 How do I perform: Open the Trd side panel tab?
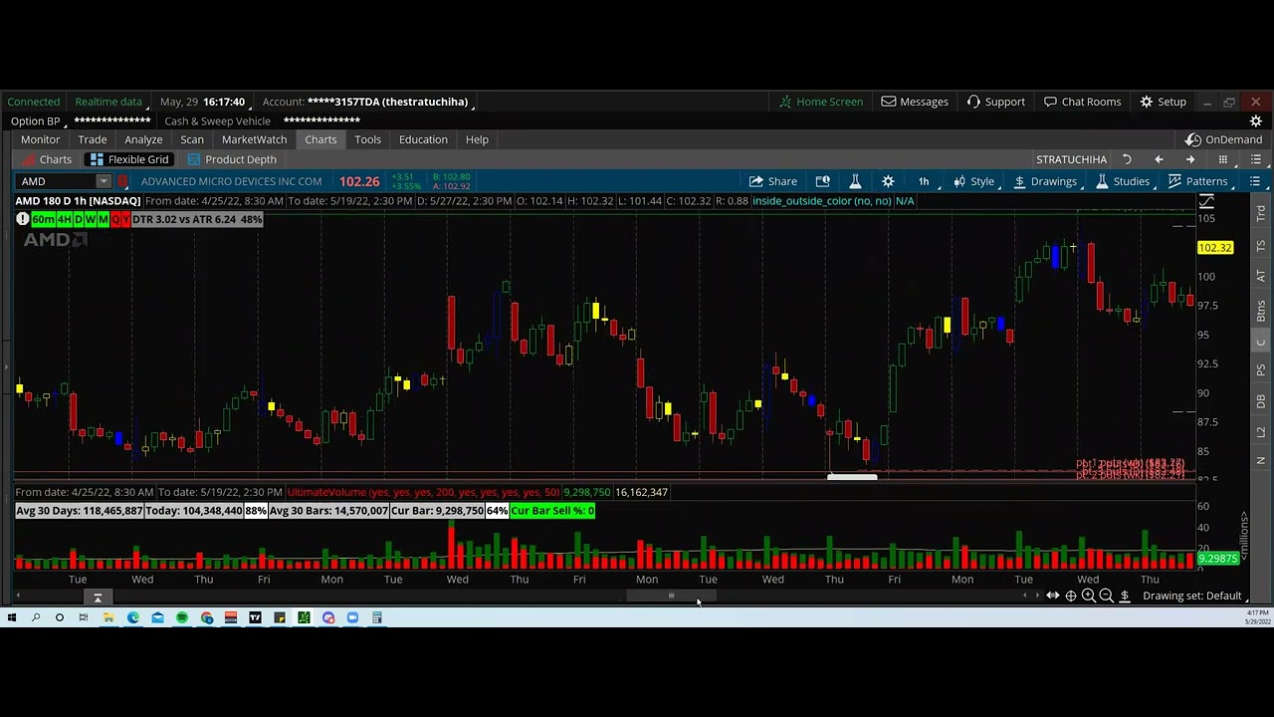click(1260, 213)
